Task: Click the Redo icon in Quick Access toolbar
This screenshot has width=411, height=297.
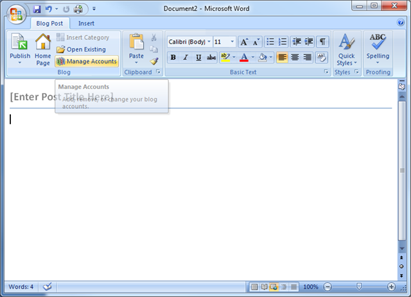Action: [x=66, y=9]
